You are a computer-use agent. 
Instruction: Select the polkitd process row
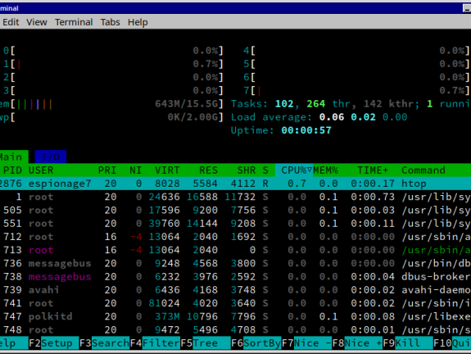[236, 316]
